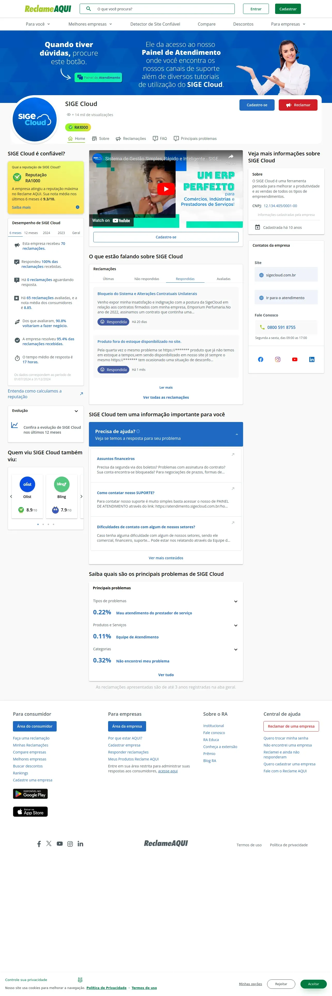332x996 pixels.
Task: Select the 12 meses performance tab
Action: pos(31,233)
